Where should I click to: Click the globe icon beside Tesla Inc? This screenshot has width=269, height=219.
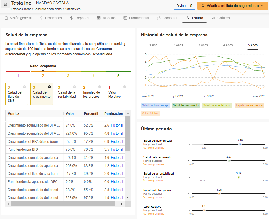coord(6,4)
